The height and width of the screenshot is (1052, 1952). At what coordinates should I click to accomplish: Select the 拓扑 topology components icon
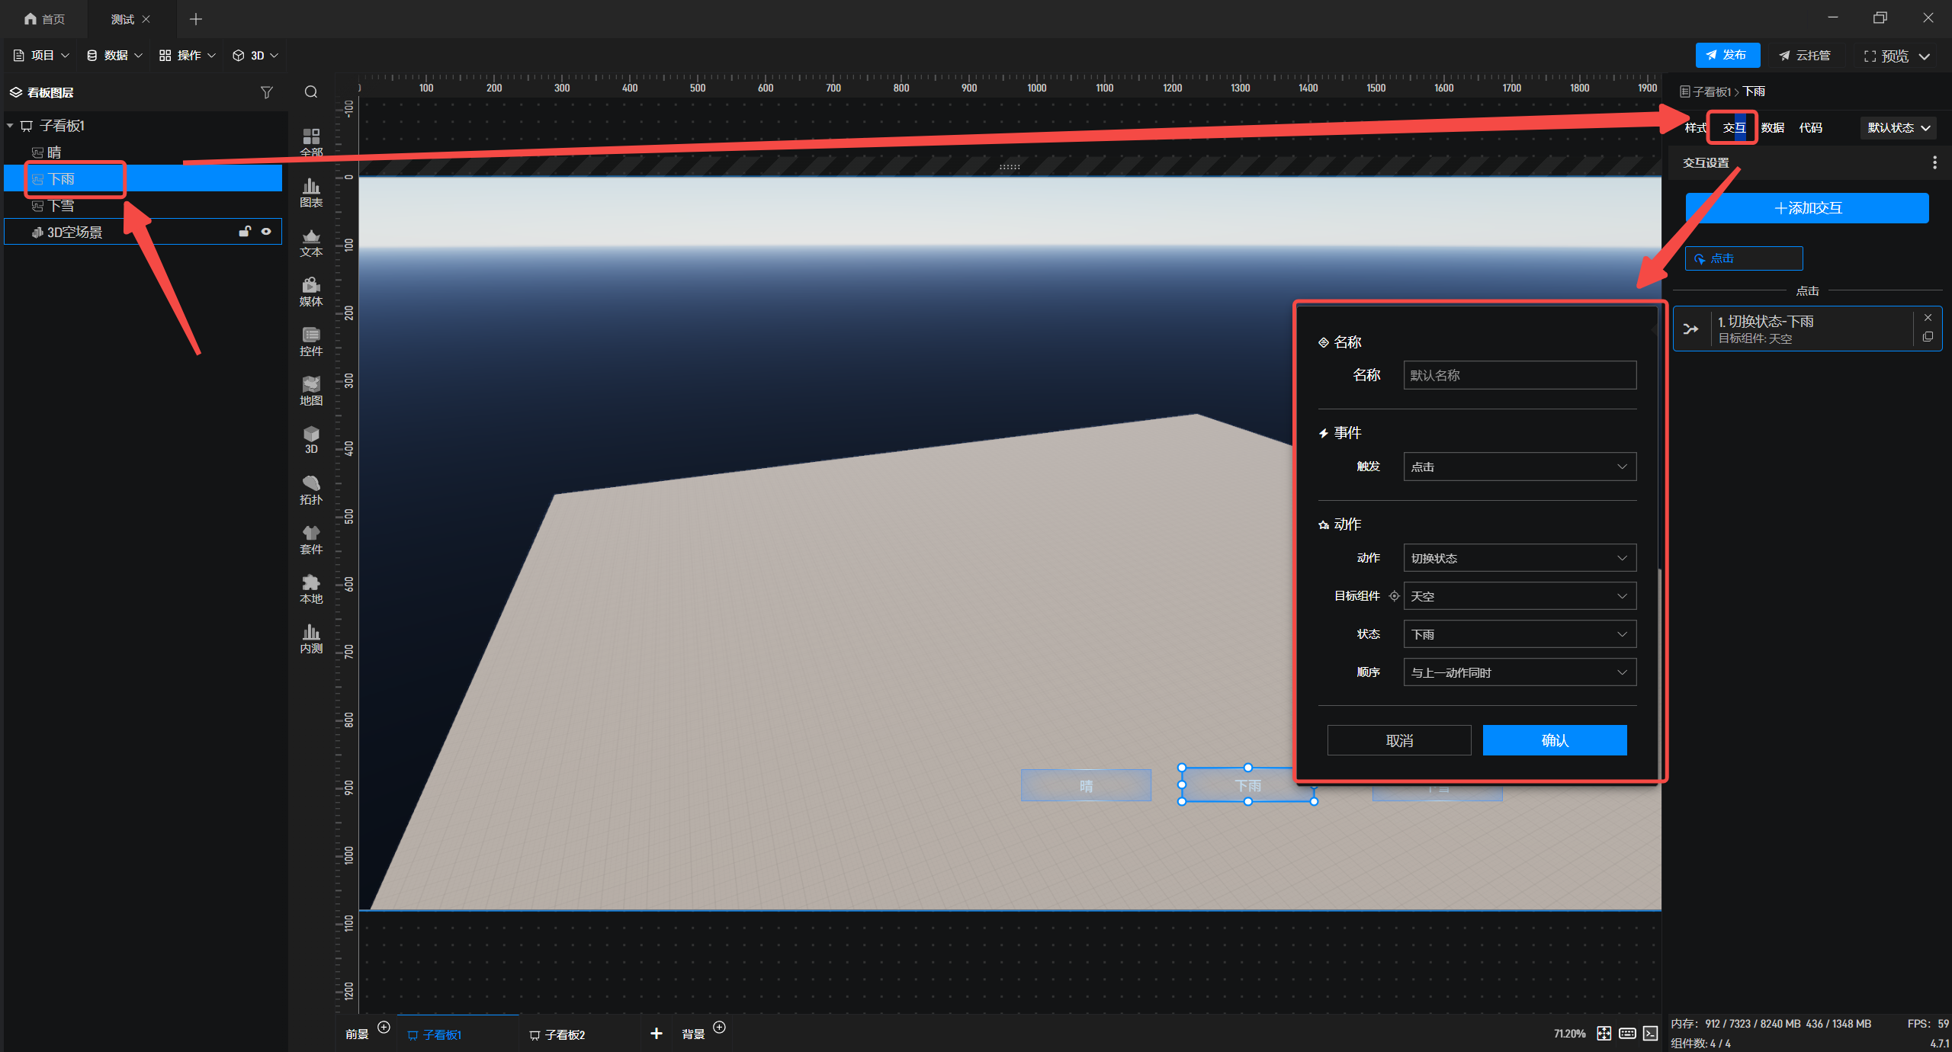(311, 490)
